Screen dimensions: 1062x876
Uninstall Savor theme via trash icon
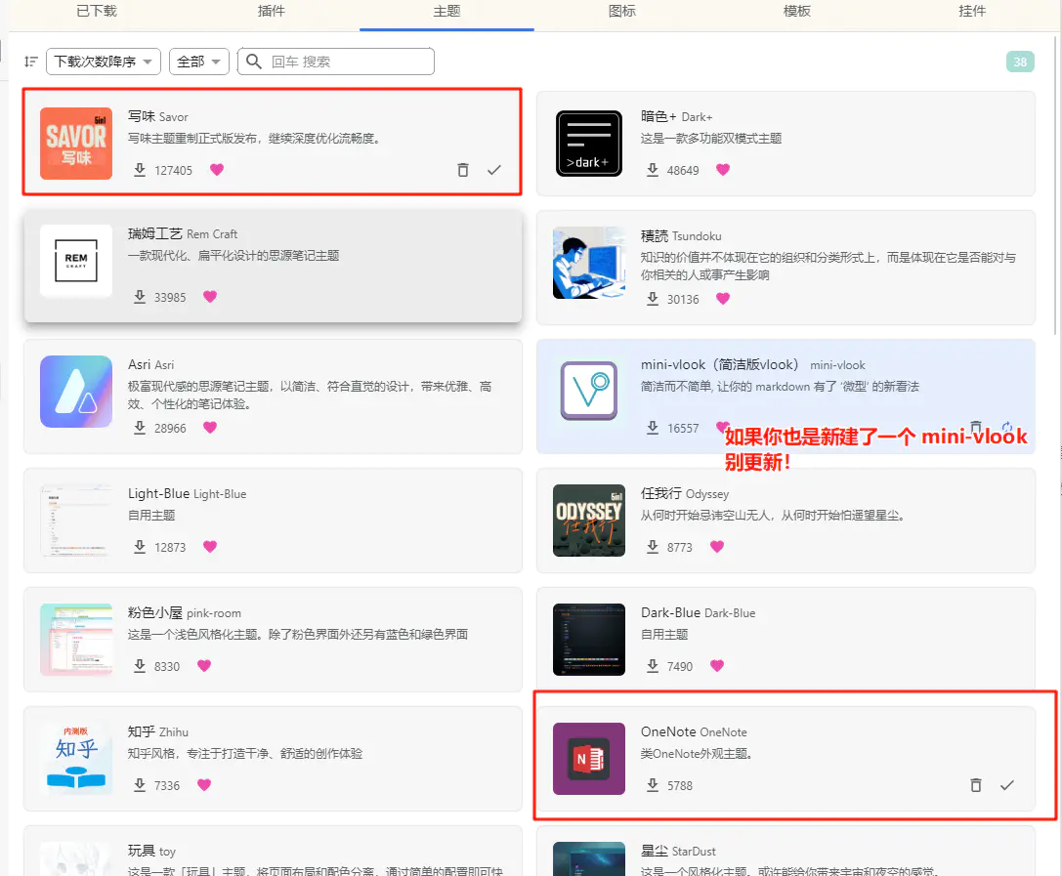(x=462, y=170)
